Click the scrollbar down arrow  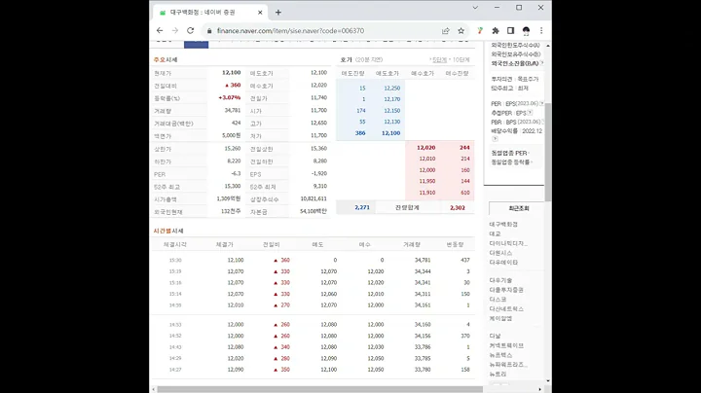[548, 381]
